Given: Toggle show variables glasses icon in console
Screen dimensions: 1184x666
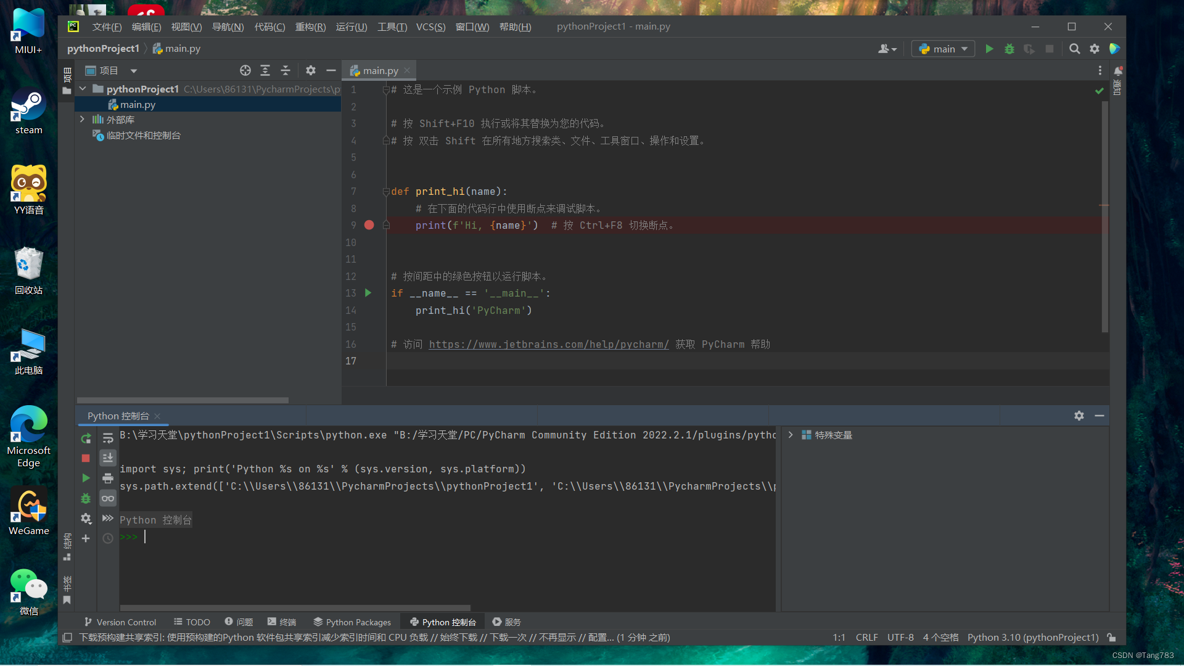Looking at the screenshot, I should 108,498.
